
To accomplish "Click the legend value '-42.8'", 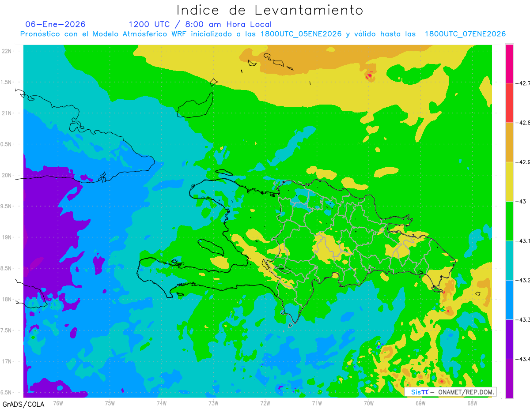I will pyautogui.click(x=522, y=123).
